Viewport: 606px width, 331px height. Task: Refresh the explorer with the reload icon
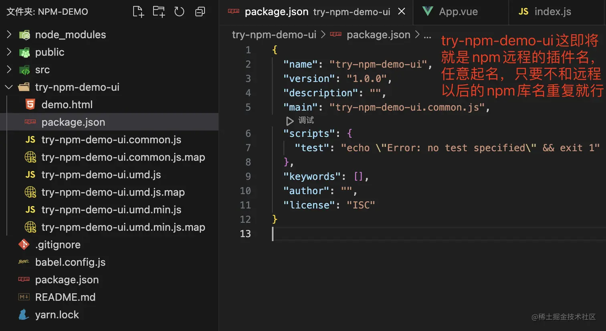(x=179, y=12)
